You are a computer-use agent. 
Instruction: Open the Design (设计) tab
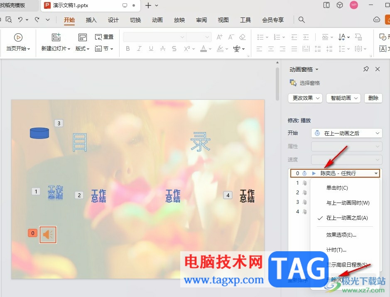113,20
